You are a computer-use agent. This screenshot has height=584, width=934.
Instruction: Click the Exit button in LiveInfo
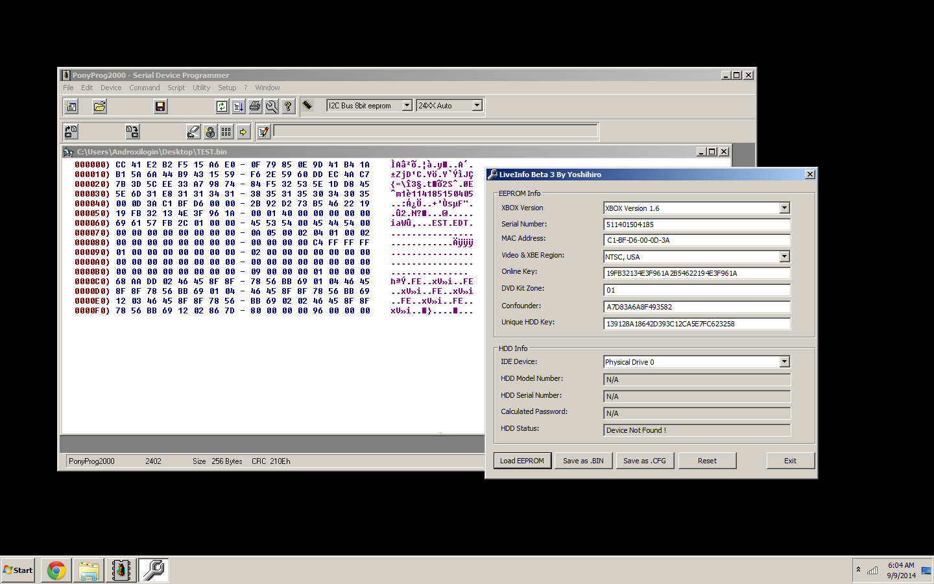click(790, 461)
